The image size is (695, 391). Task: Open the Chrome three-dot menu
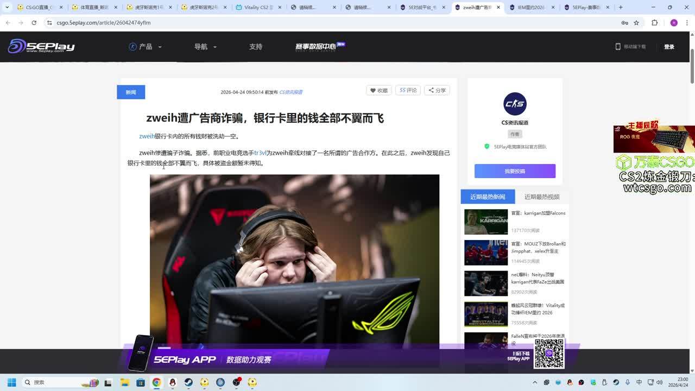pyautogui.click(x=687, y=23)
